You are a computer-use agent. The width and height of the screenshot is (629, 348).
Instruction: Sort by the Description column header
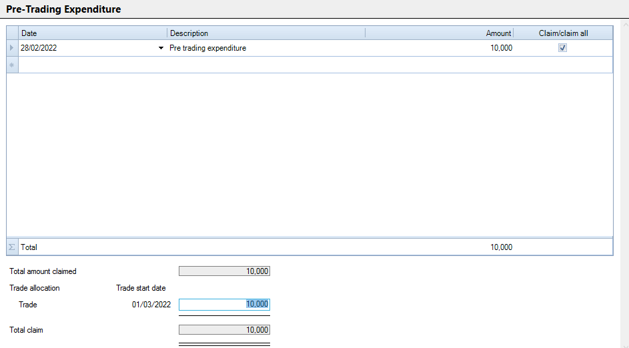tap(266, 33)
